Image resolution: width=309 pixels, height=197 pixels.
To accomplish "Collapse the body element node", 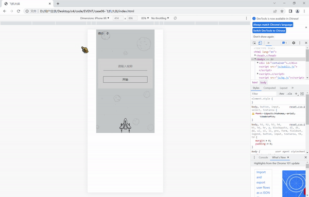I will [255, 59].
